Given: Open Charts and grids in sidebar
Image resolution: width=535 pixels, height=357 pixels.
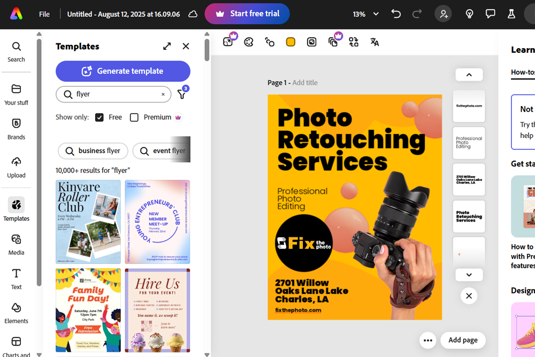Looking at the screenshot, I should pyautogui.click(x=16, y=347).
